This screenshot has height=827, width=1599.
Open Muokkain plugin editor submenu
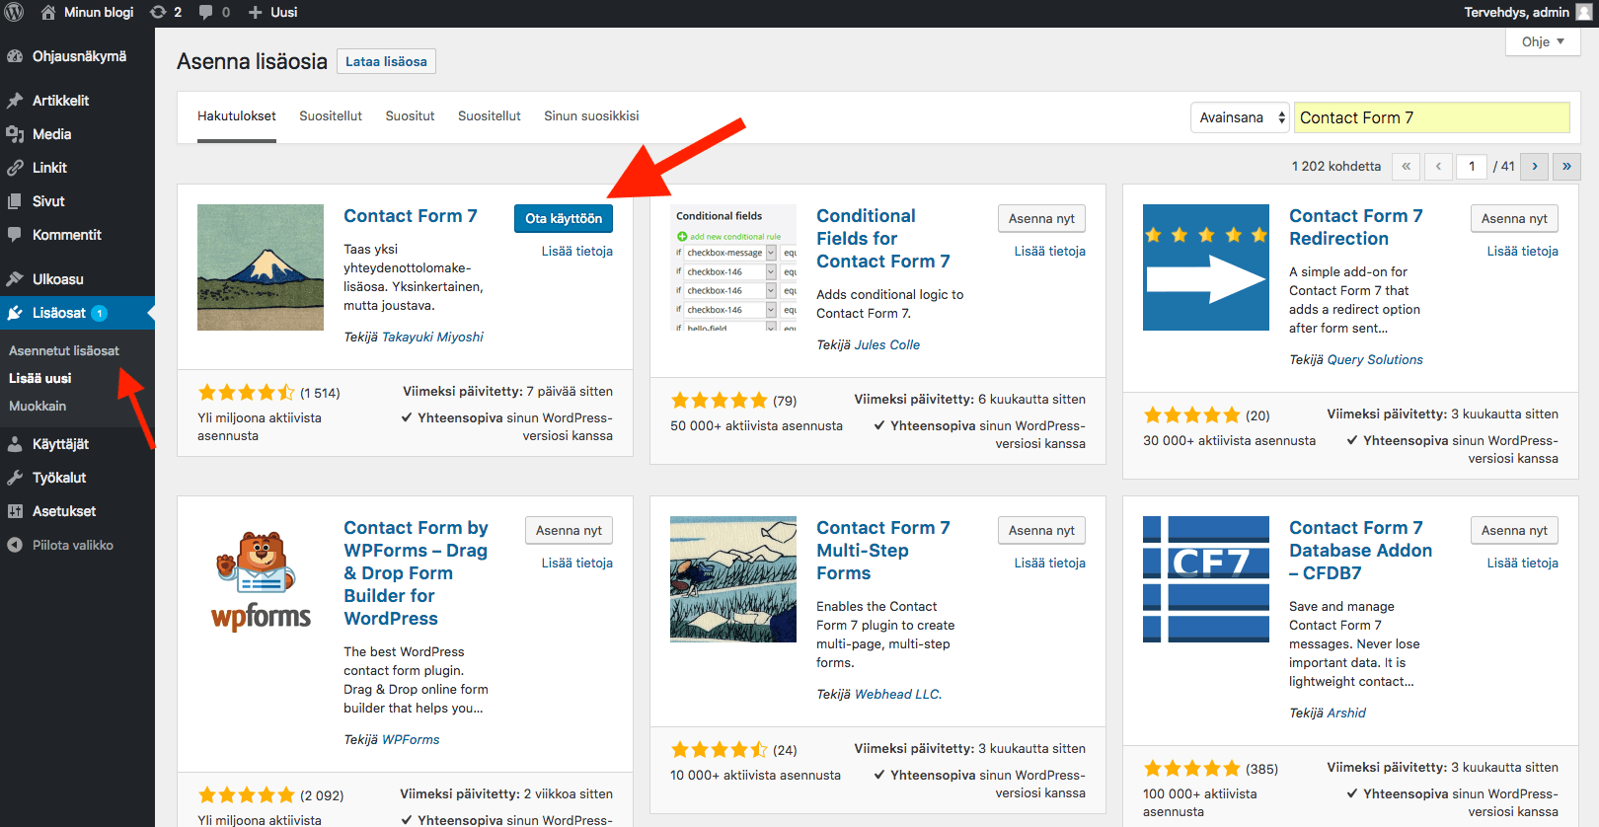click(x=38, y=406)
